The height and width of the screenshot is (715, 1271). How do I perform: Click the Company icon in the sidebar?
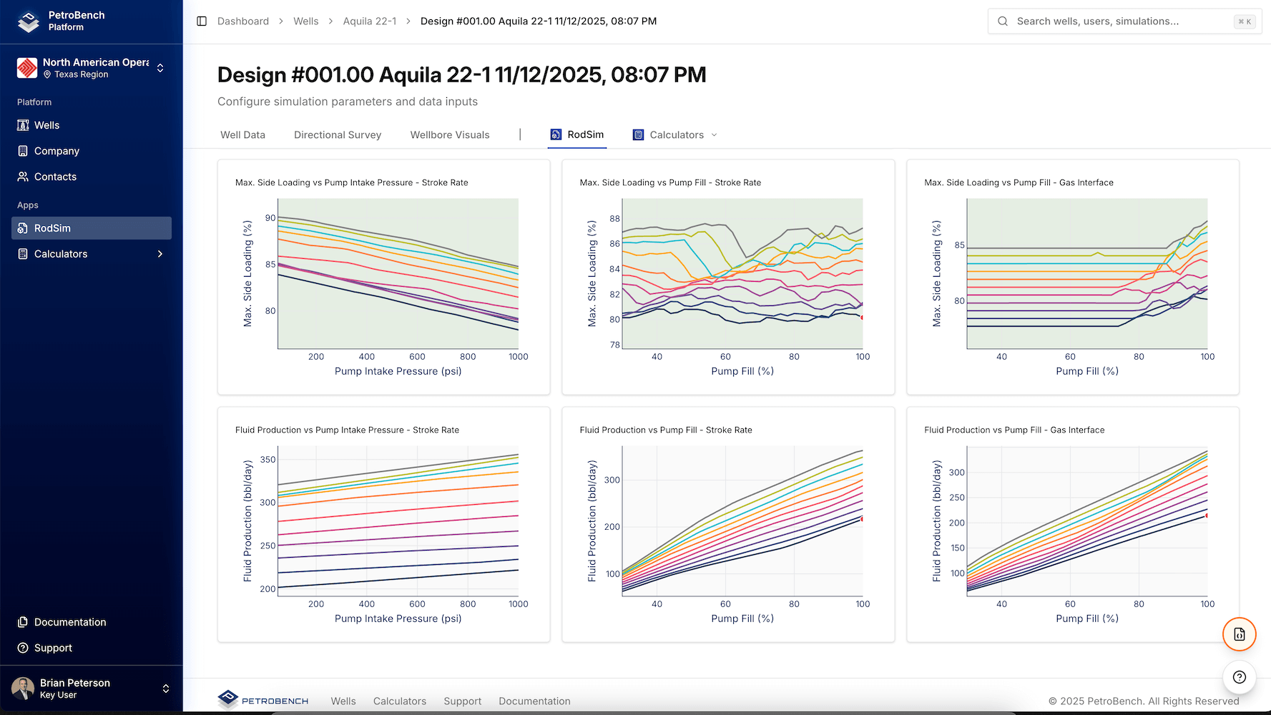[24, 151]
